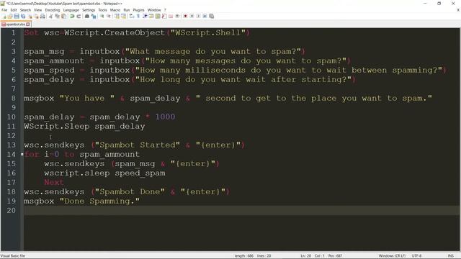This screenshot has width=461, height=259.
Task: Show the Document Map panel icon
Action: click(x=158, y=16)
